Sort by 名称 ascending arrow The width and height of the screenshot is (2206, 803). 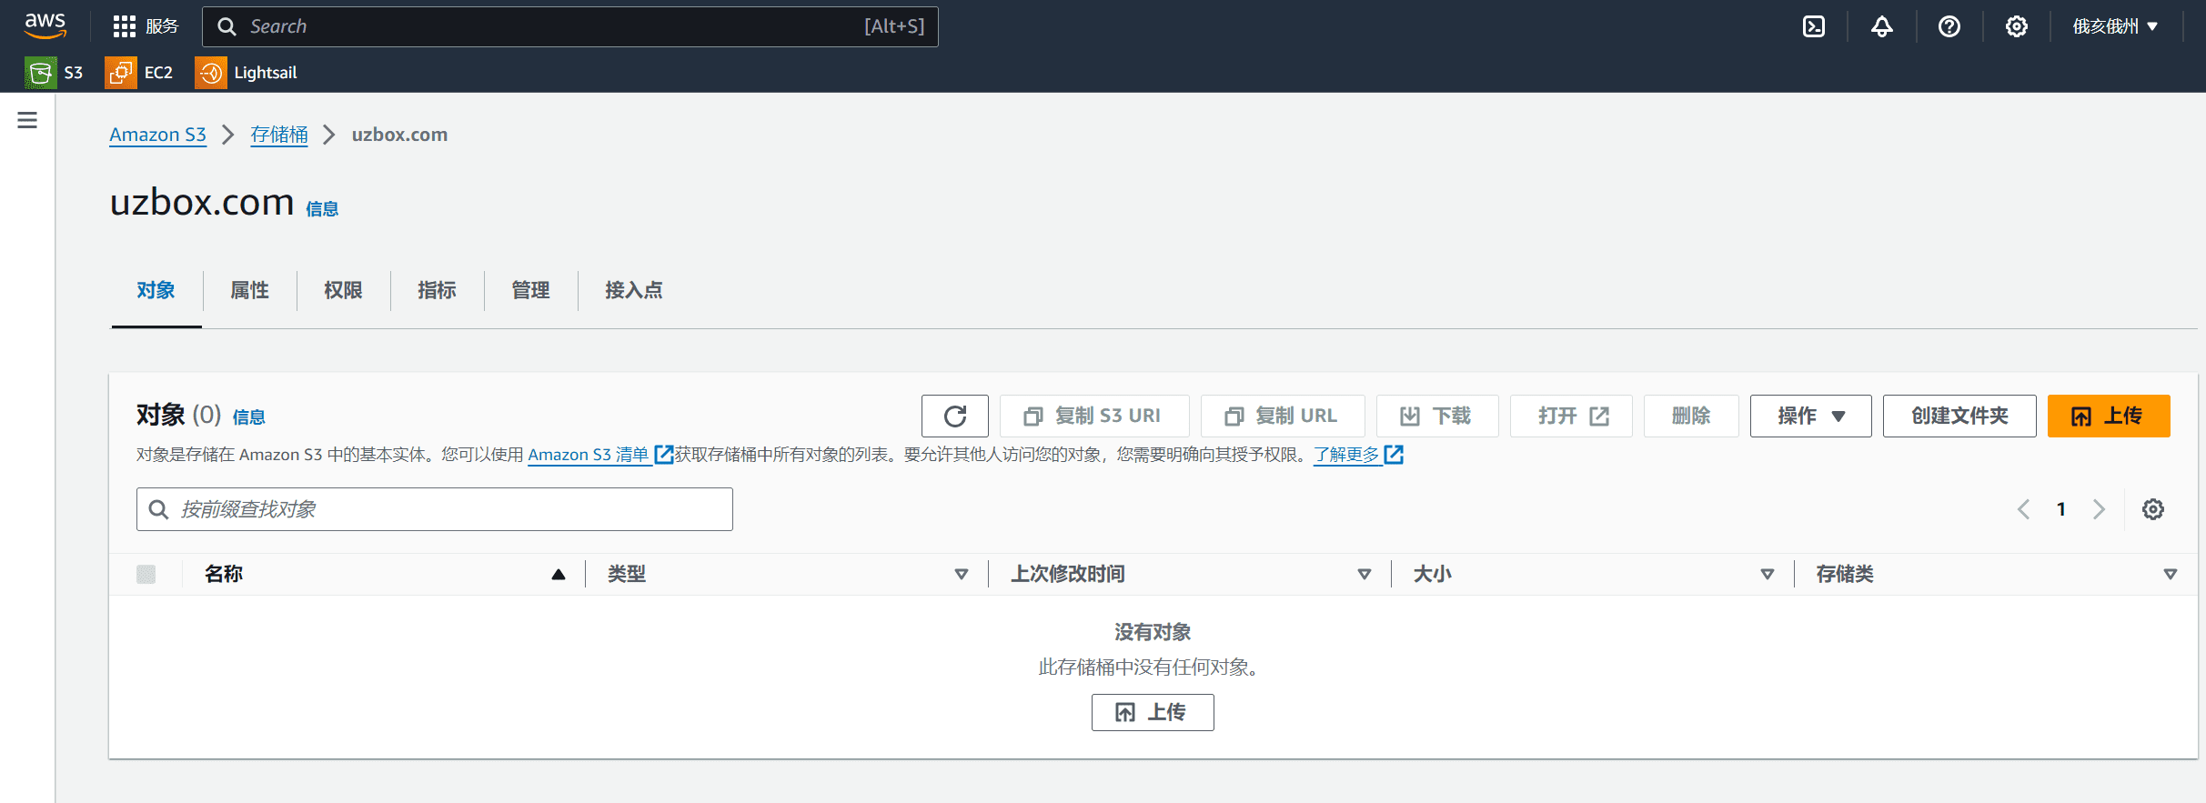pos(559,574)
